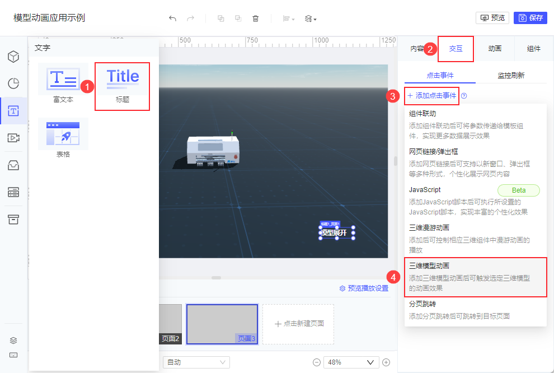Select the 页面2 page thumbnail
This screenshot has width=554, height=373.
(x=170, y=324)
